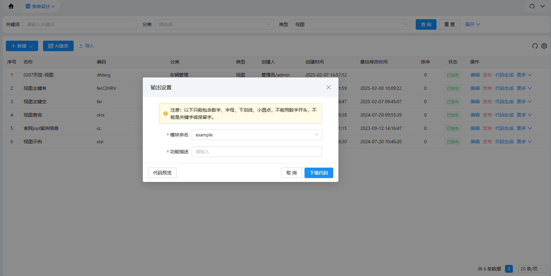
Task: Click the refresh icon at top right corner
Action: [532, 6]
